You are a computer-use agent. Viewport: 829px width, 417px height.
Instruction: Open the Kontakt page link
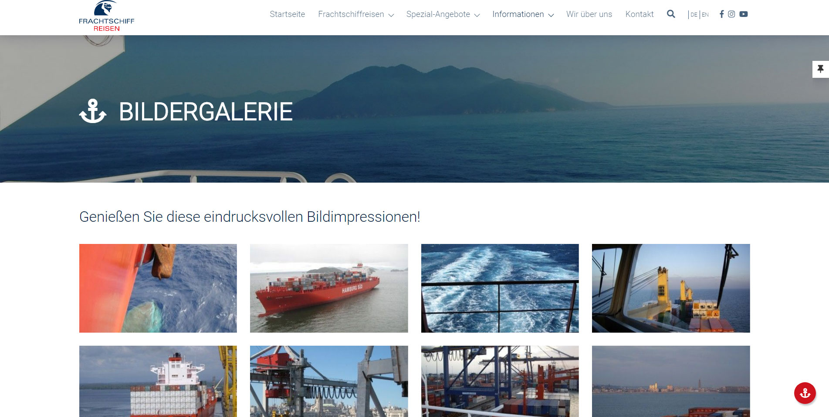[x=640, y=14]
